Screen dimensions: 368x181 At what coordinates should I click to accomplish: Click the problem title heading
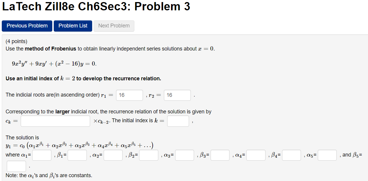point(96,7)
